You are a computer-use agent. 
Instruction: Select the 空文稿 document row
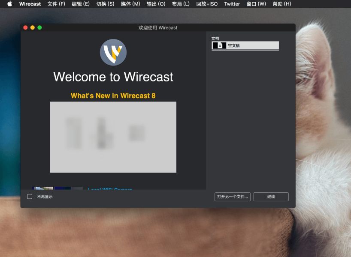point(245,45)
